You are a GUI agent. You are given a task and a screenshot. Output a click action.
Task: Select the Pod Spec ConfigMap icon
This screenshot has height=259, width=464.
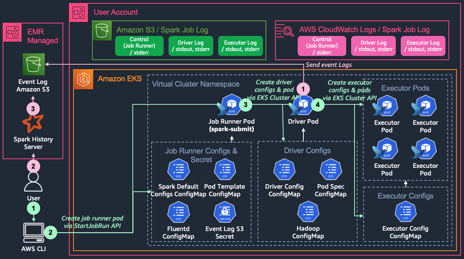(331, 170)
